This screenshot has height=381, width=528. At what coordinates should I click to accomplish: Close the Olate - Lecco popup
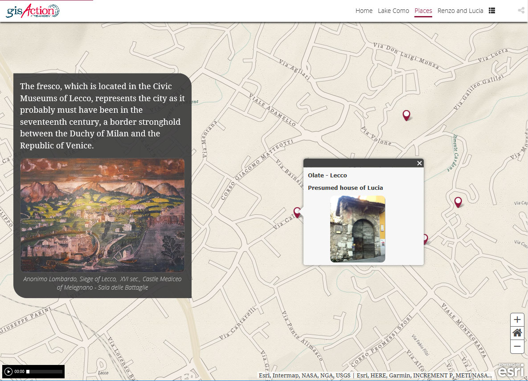419,163
